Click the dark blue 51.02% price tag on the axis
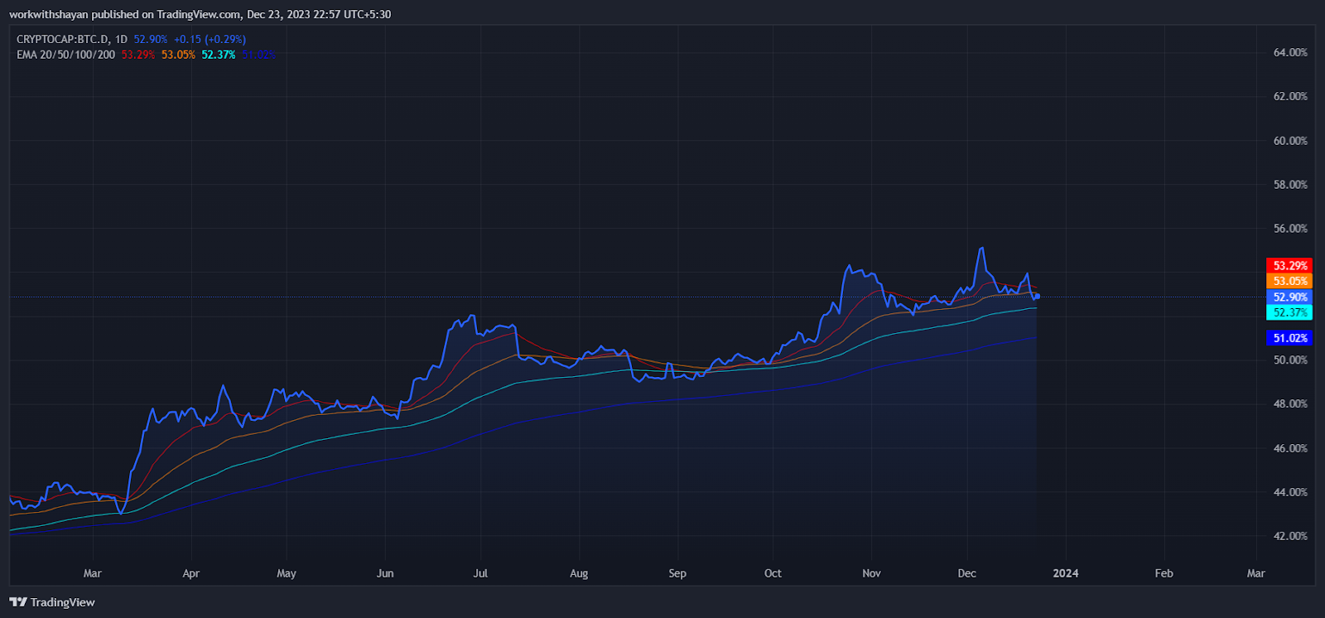Screen dimensions: 1325x618 click(x=1289, y=338)
